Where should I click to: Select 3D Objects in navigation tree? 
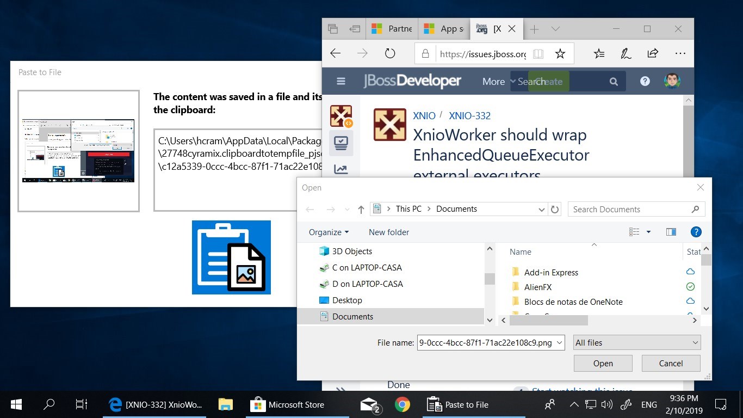(x=352, y=251)
